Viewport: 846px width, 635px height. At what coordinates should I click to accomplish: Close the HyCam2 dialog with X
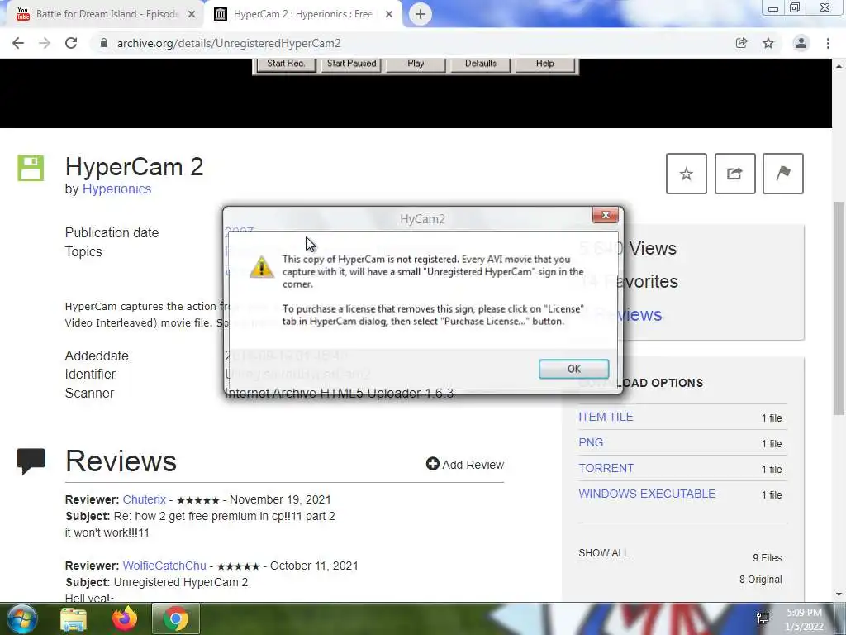coord(606,215)
